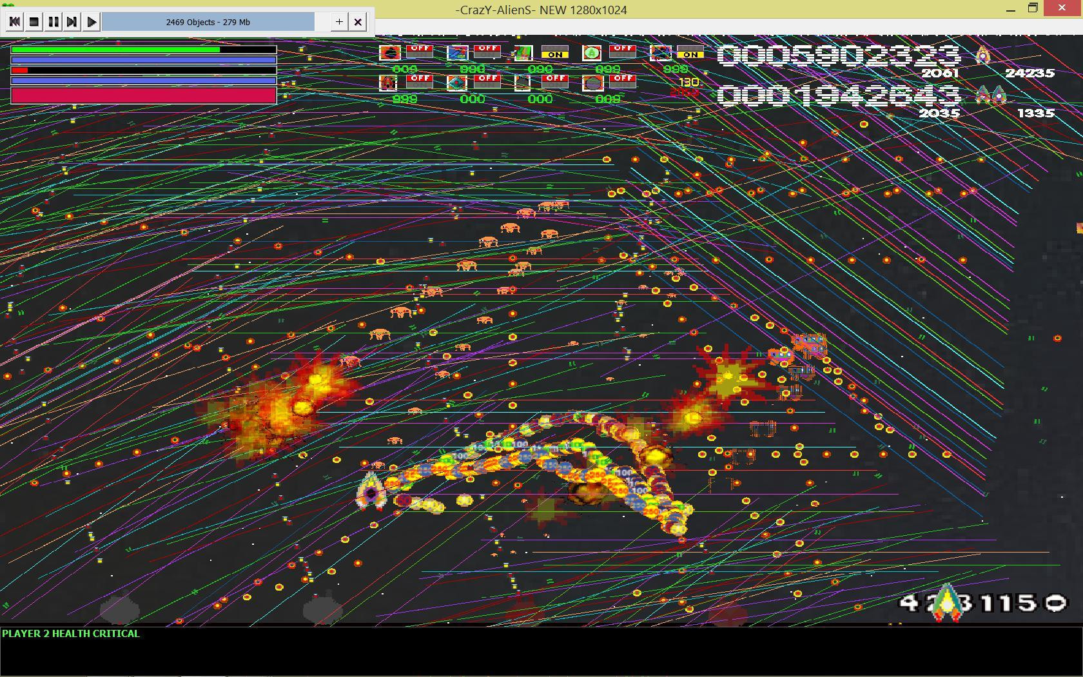Select the blue weapon icon in top row
Image resolution: width=1083 pixels, height=677 pixels.
457,53
